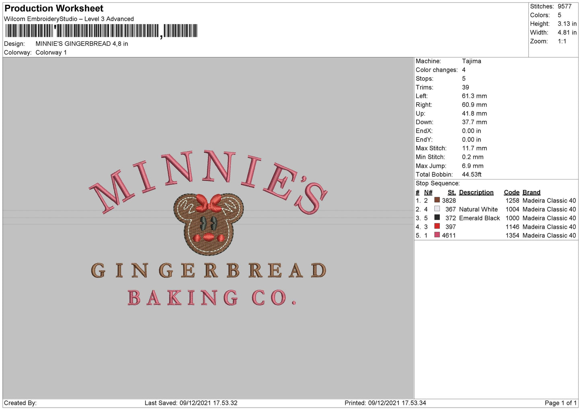Click the Created By label

click(x=20, y=403)
